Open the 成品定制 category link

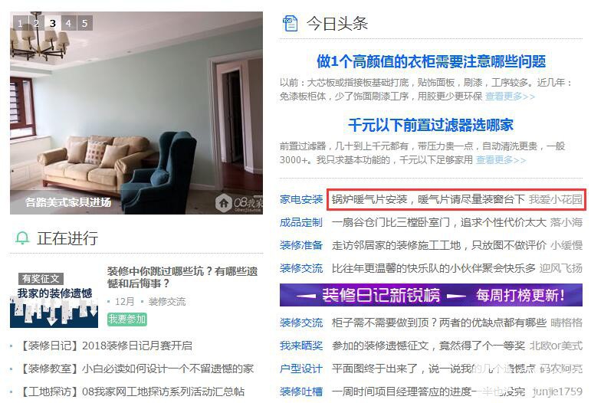(x=300, y=222)
